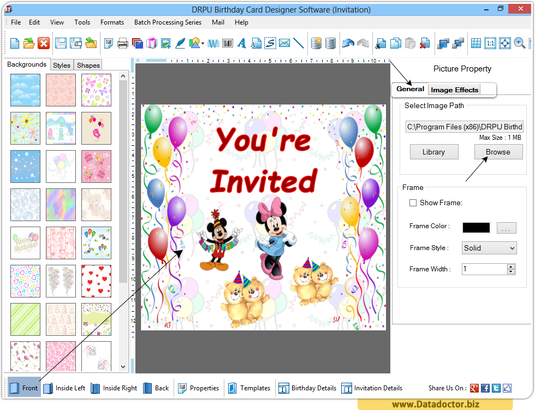Open the Formats menu
This screenshot has width=535, height=410.
click(112, 22)
